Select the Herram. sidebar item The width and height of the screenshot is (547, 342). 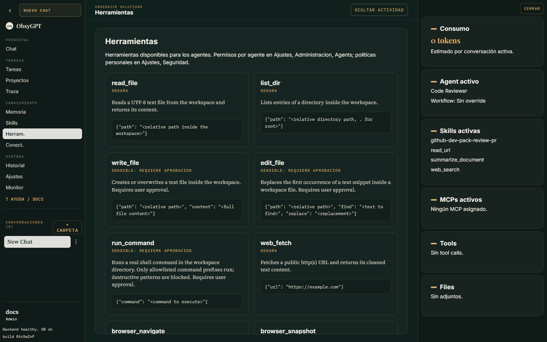click(42, 134)
